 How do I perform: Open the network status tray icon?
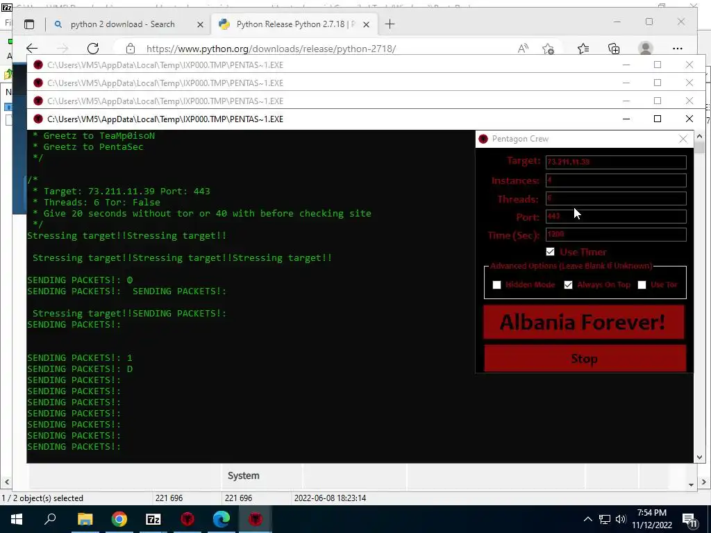(x=605, y=519)
